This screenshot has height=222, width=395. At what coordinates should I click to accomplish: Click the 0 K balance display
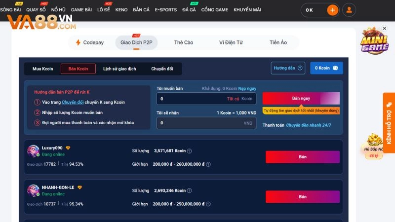point(310,10)
